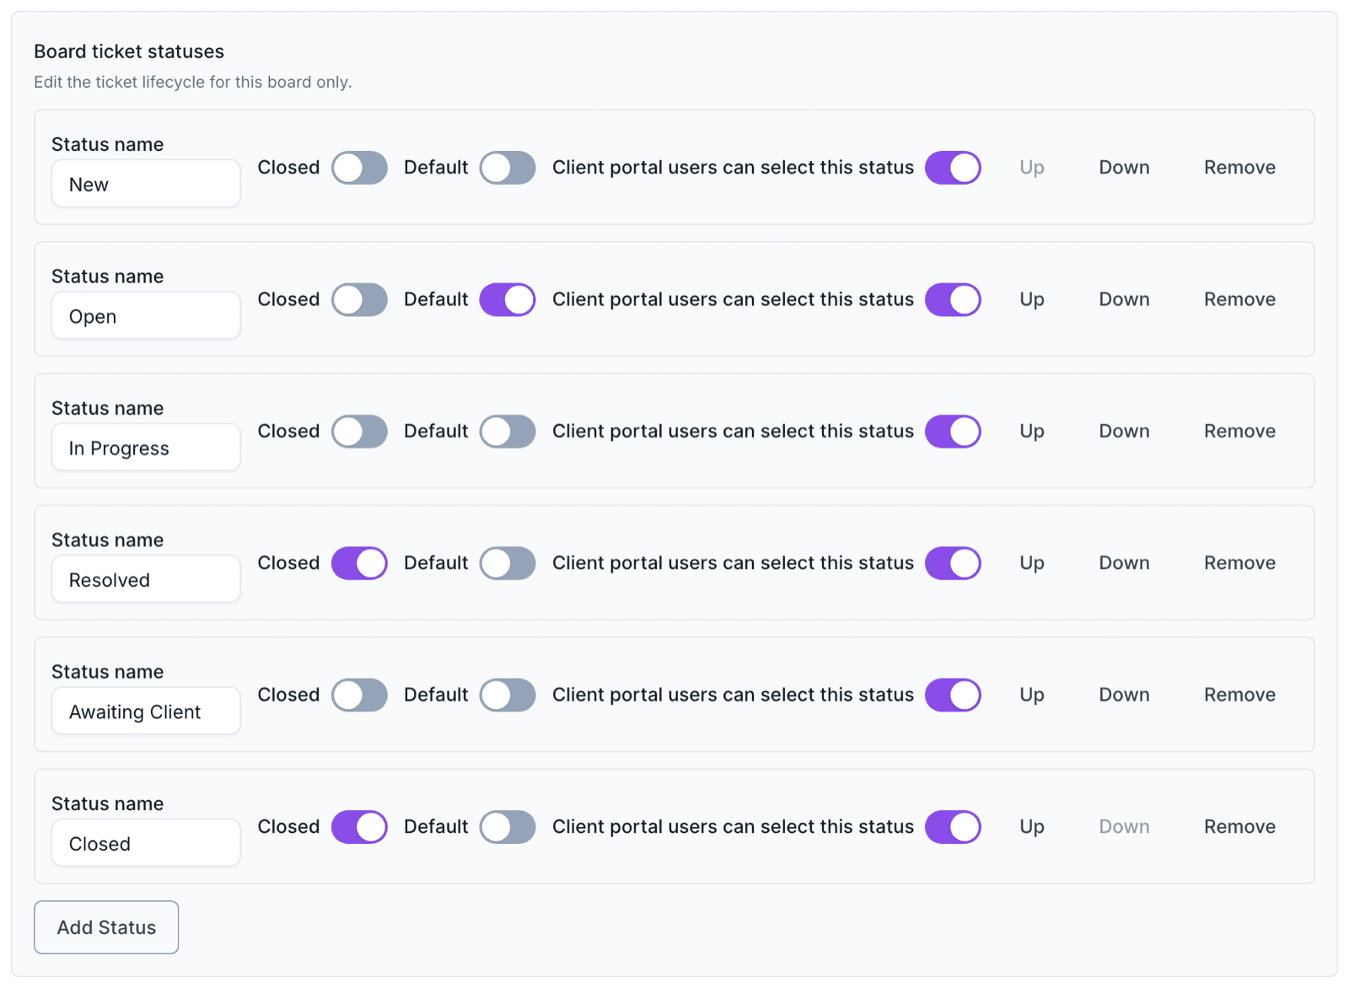Move Open status Up
Viewport: 1349px width, 988px height.
click(x=1032, y=299)
